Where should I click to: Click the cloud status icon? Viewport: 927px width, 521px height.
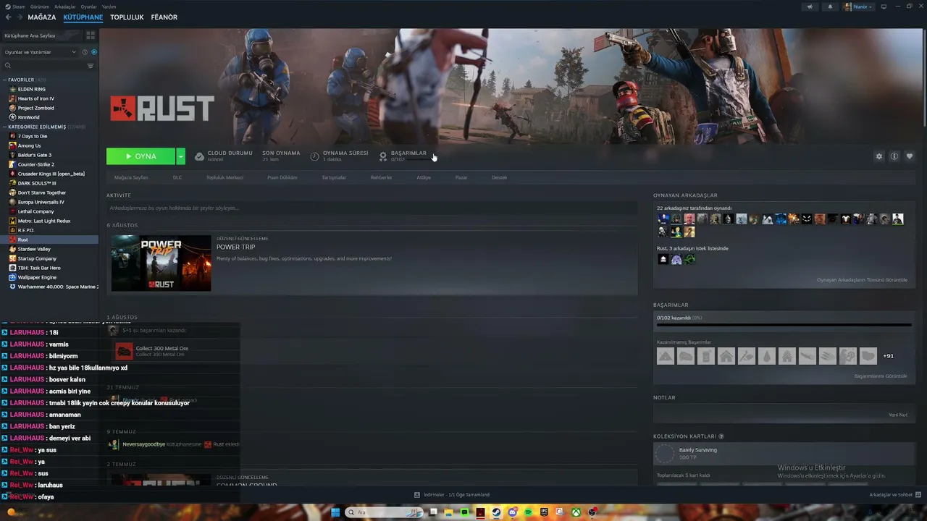[199, 156]
